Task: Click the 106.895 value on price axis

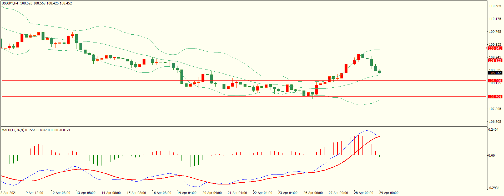Action: click(x=495, y=122)
